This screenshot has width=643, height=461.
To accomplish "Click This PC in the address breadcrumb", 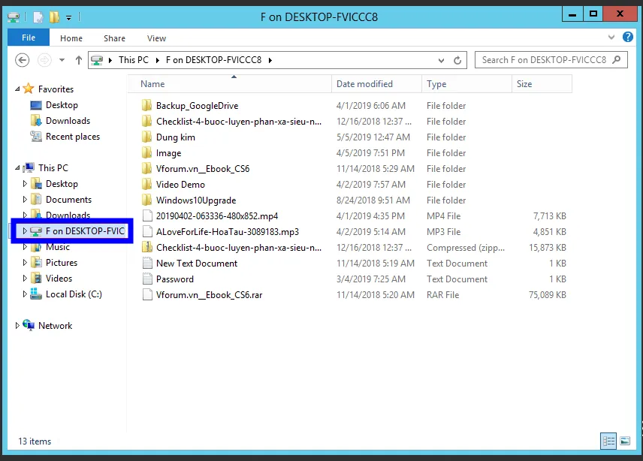I will point(134,60).
